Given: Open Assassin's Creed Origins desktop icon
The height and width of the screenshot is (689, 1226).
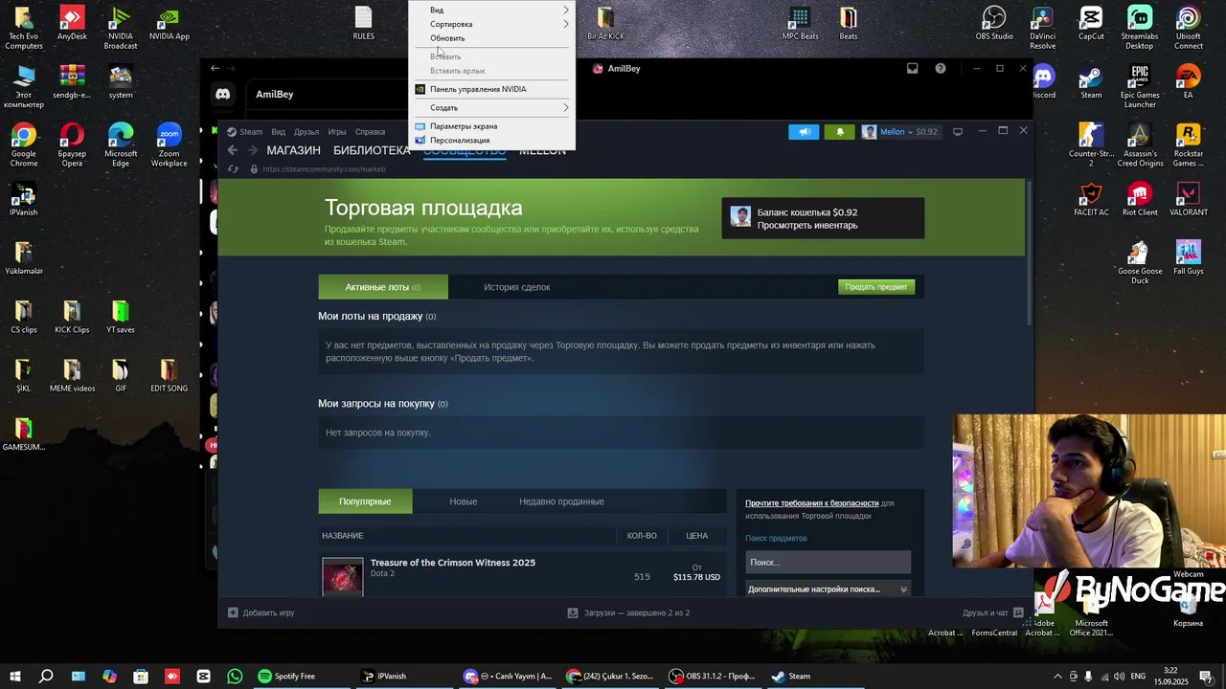Looking at the screenshot, I should coord(1140,144).
